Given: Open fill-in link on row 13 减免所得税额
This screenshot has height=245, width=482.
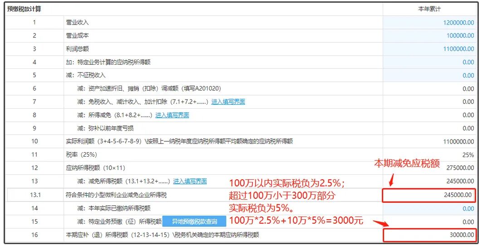Looking at the screenshot, I should 190,181.
